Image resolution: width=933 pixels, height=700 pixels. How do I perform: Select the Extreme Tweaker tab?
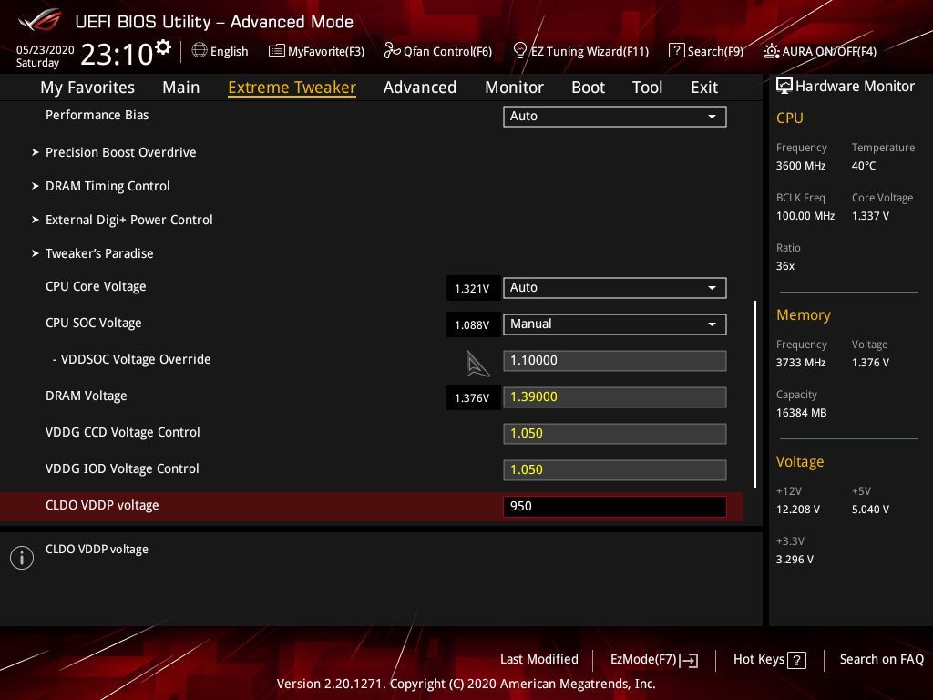[x=292, y=87]
